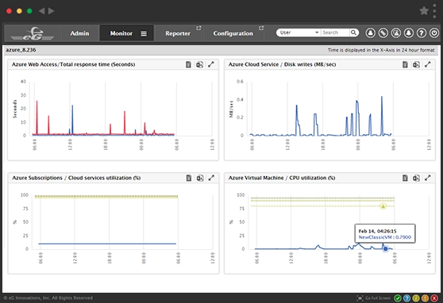Go forward with browser right arrow
Viewport: 443px width, 303px height.
[x=51, y=11]
